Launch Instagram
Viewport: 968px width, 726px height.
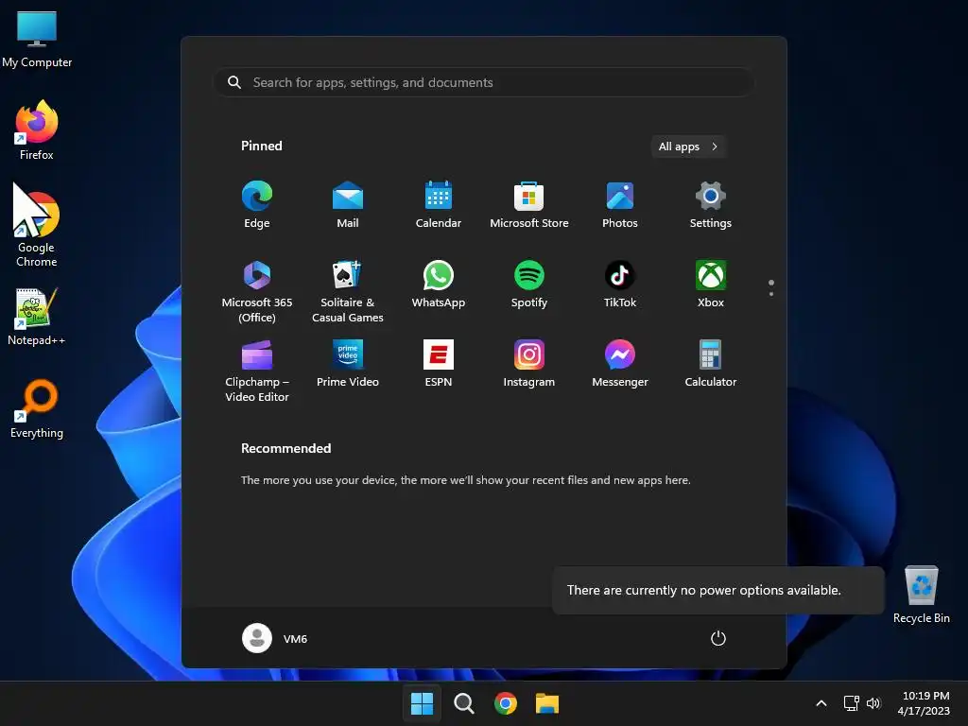pos(529,364)
